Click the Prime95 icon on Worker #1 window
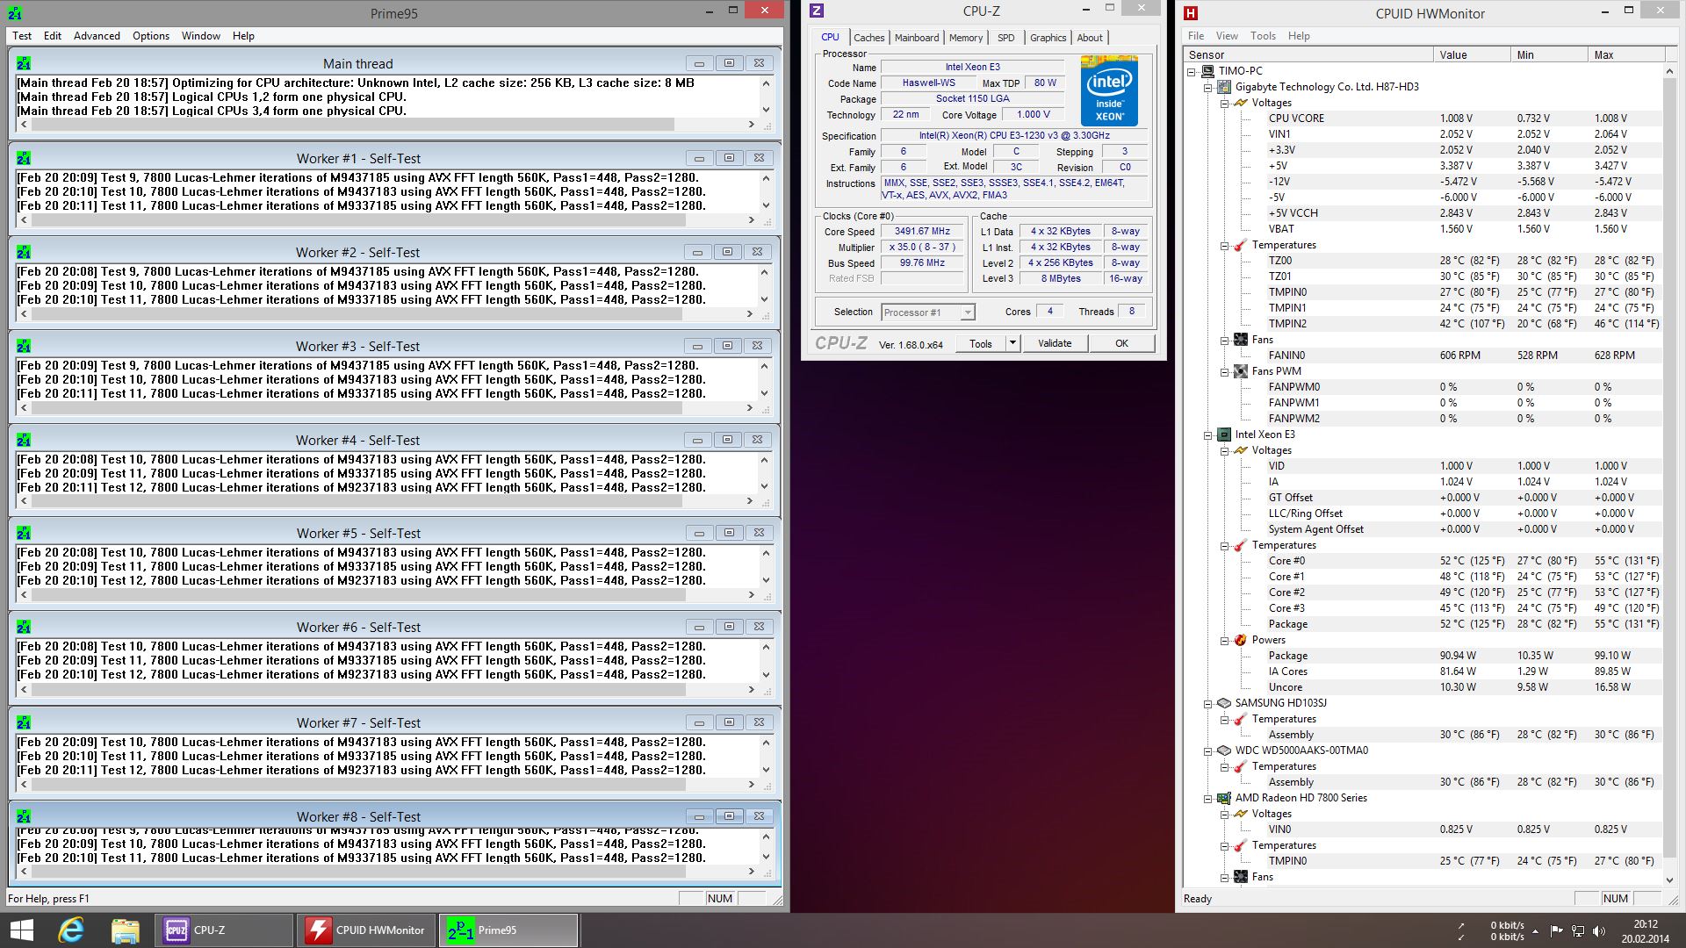This screenshot has width=1686, height=948. coord(24,158)
